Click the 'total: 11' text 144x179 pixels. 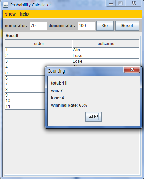(59, 83)
